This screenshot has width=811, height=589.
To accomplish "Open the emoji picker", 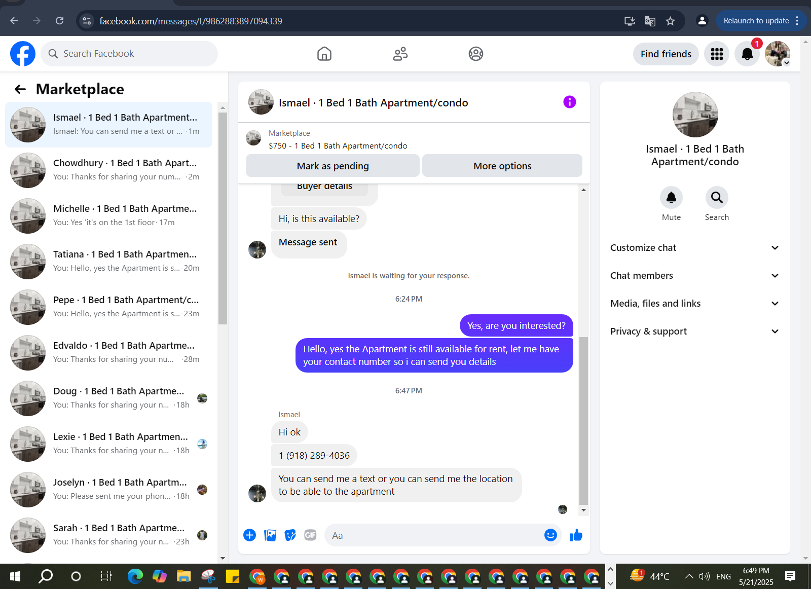I will [x=550, y=535].
